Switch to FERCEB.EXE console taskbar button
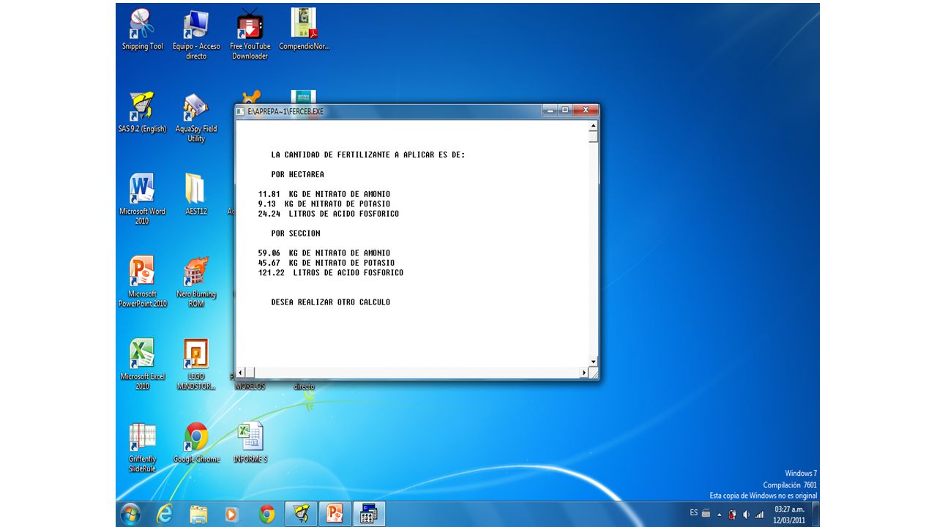This screenshot has width=937, height=527. point(369,515)
